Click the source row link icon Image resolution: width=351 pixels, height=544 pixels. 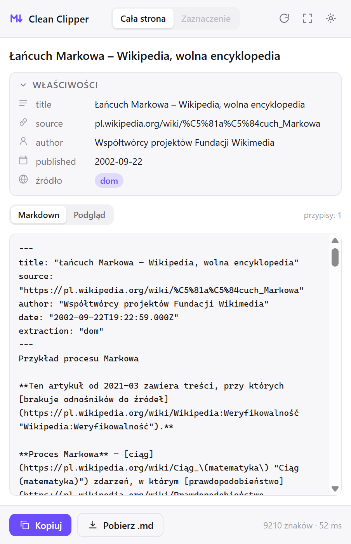coord(23,122)
